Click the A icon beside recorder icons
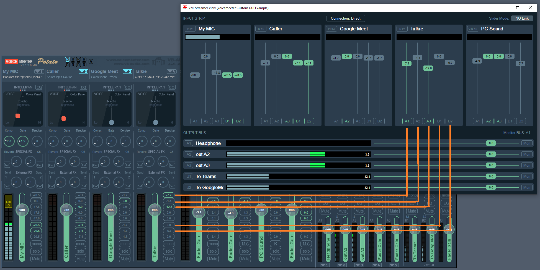Screen dimensions: 540x270 pyautogui.click(x=91, y=62)
